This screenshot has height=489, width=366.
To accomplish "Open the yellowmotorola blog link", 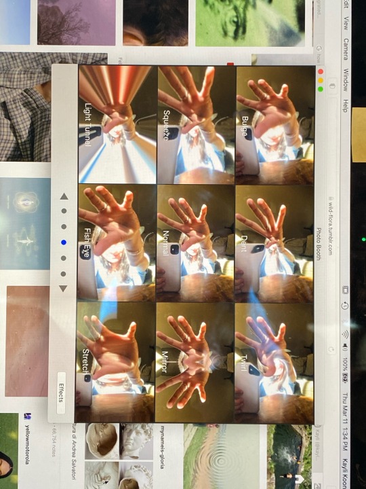I will pyautogui.click(x=27, y=446).
